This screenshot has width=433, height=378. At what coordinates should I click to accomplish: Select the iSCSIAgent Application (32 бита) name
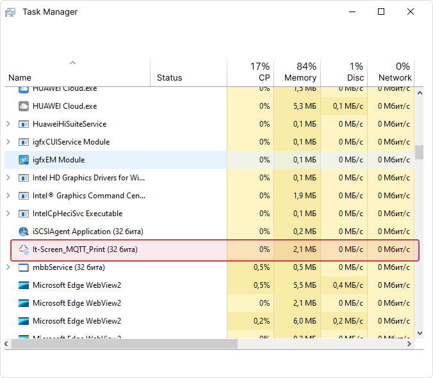coord(88,232)
